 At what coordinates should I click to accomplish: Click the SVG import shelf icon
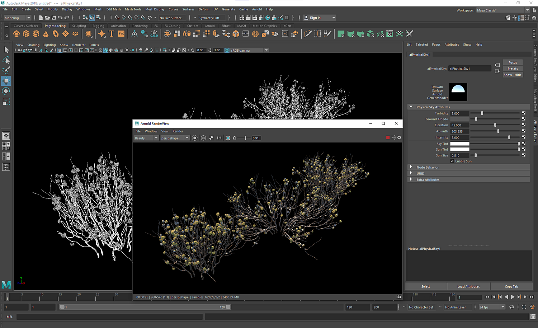pyautogui.click(x=121, y=34)
